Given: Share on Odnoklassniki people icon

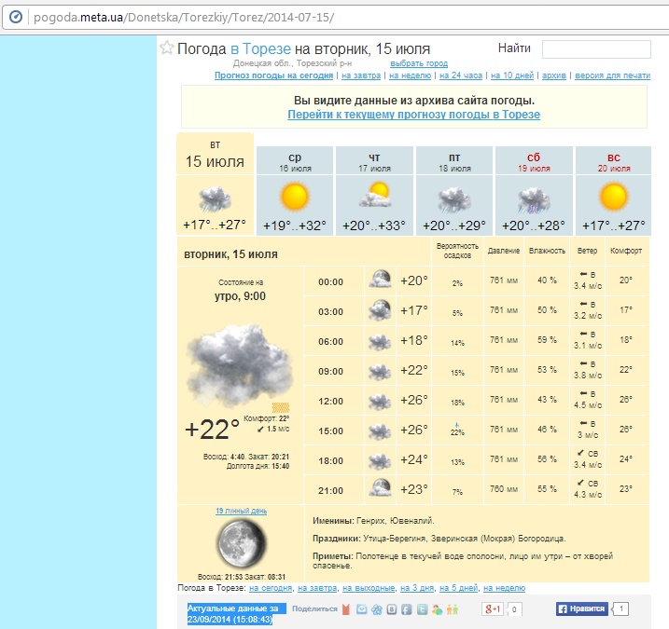Looking at the screenshot, I should pos(453,609).
